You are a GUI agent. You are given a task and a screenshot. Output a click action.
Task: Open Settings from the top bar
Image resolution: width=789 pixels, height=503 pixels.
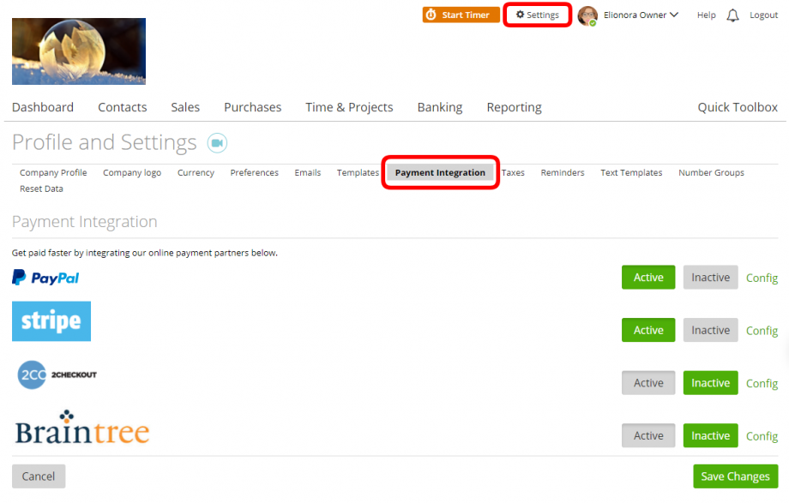[x=537, y=15]
